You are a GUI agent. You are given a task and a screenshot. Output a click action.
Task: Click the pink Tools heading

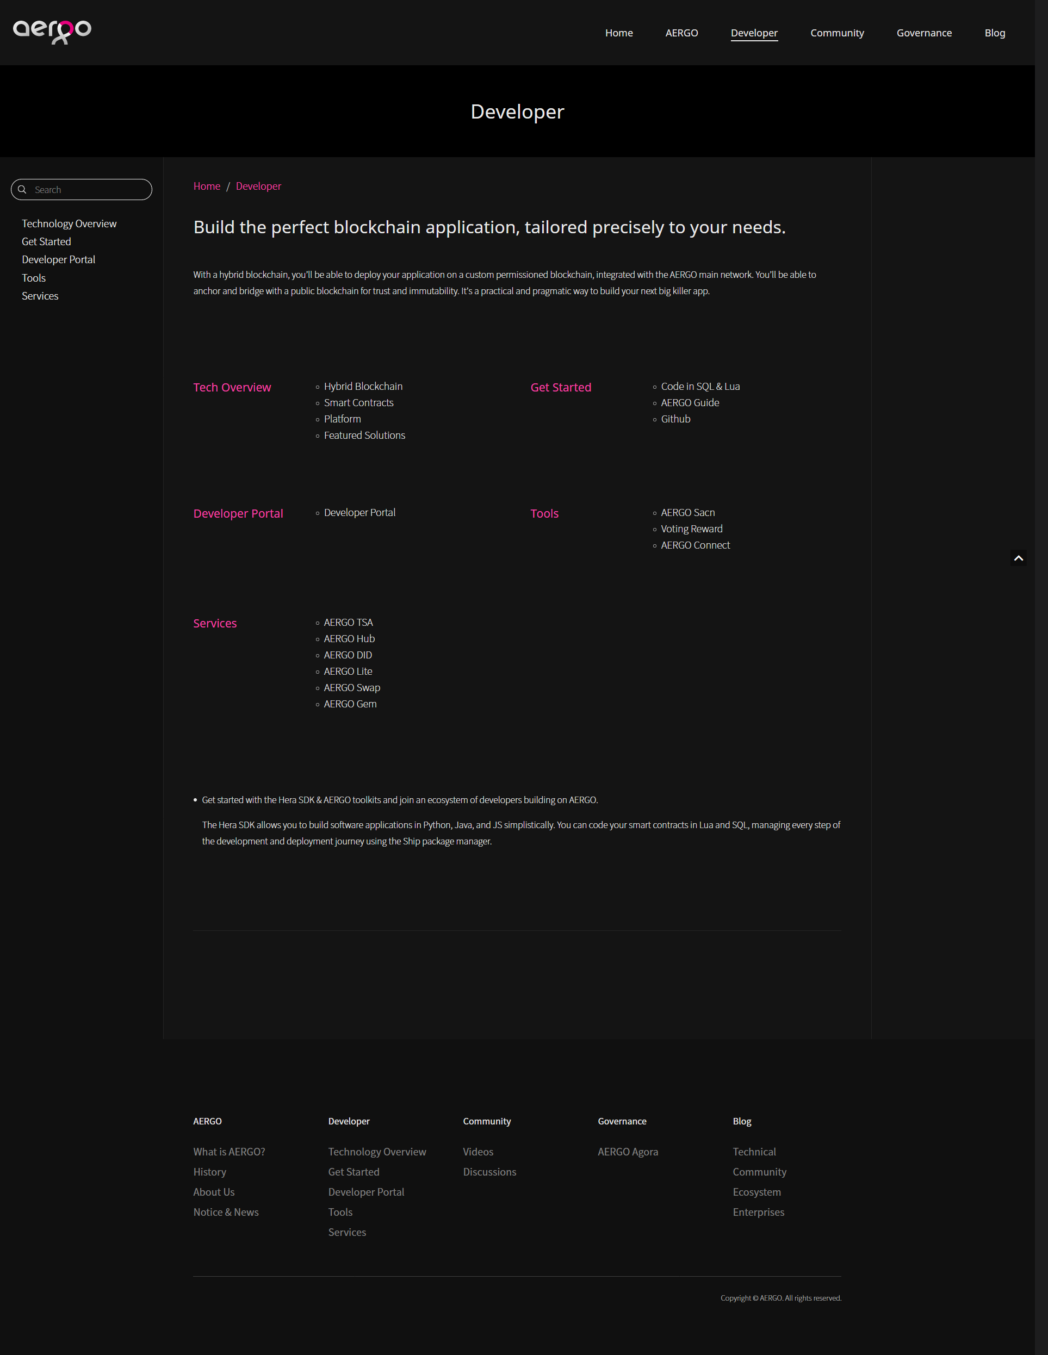544,513
